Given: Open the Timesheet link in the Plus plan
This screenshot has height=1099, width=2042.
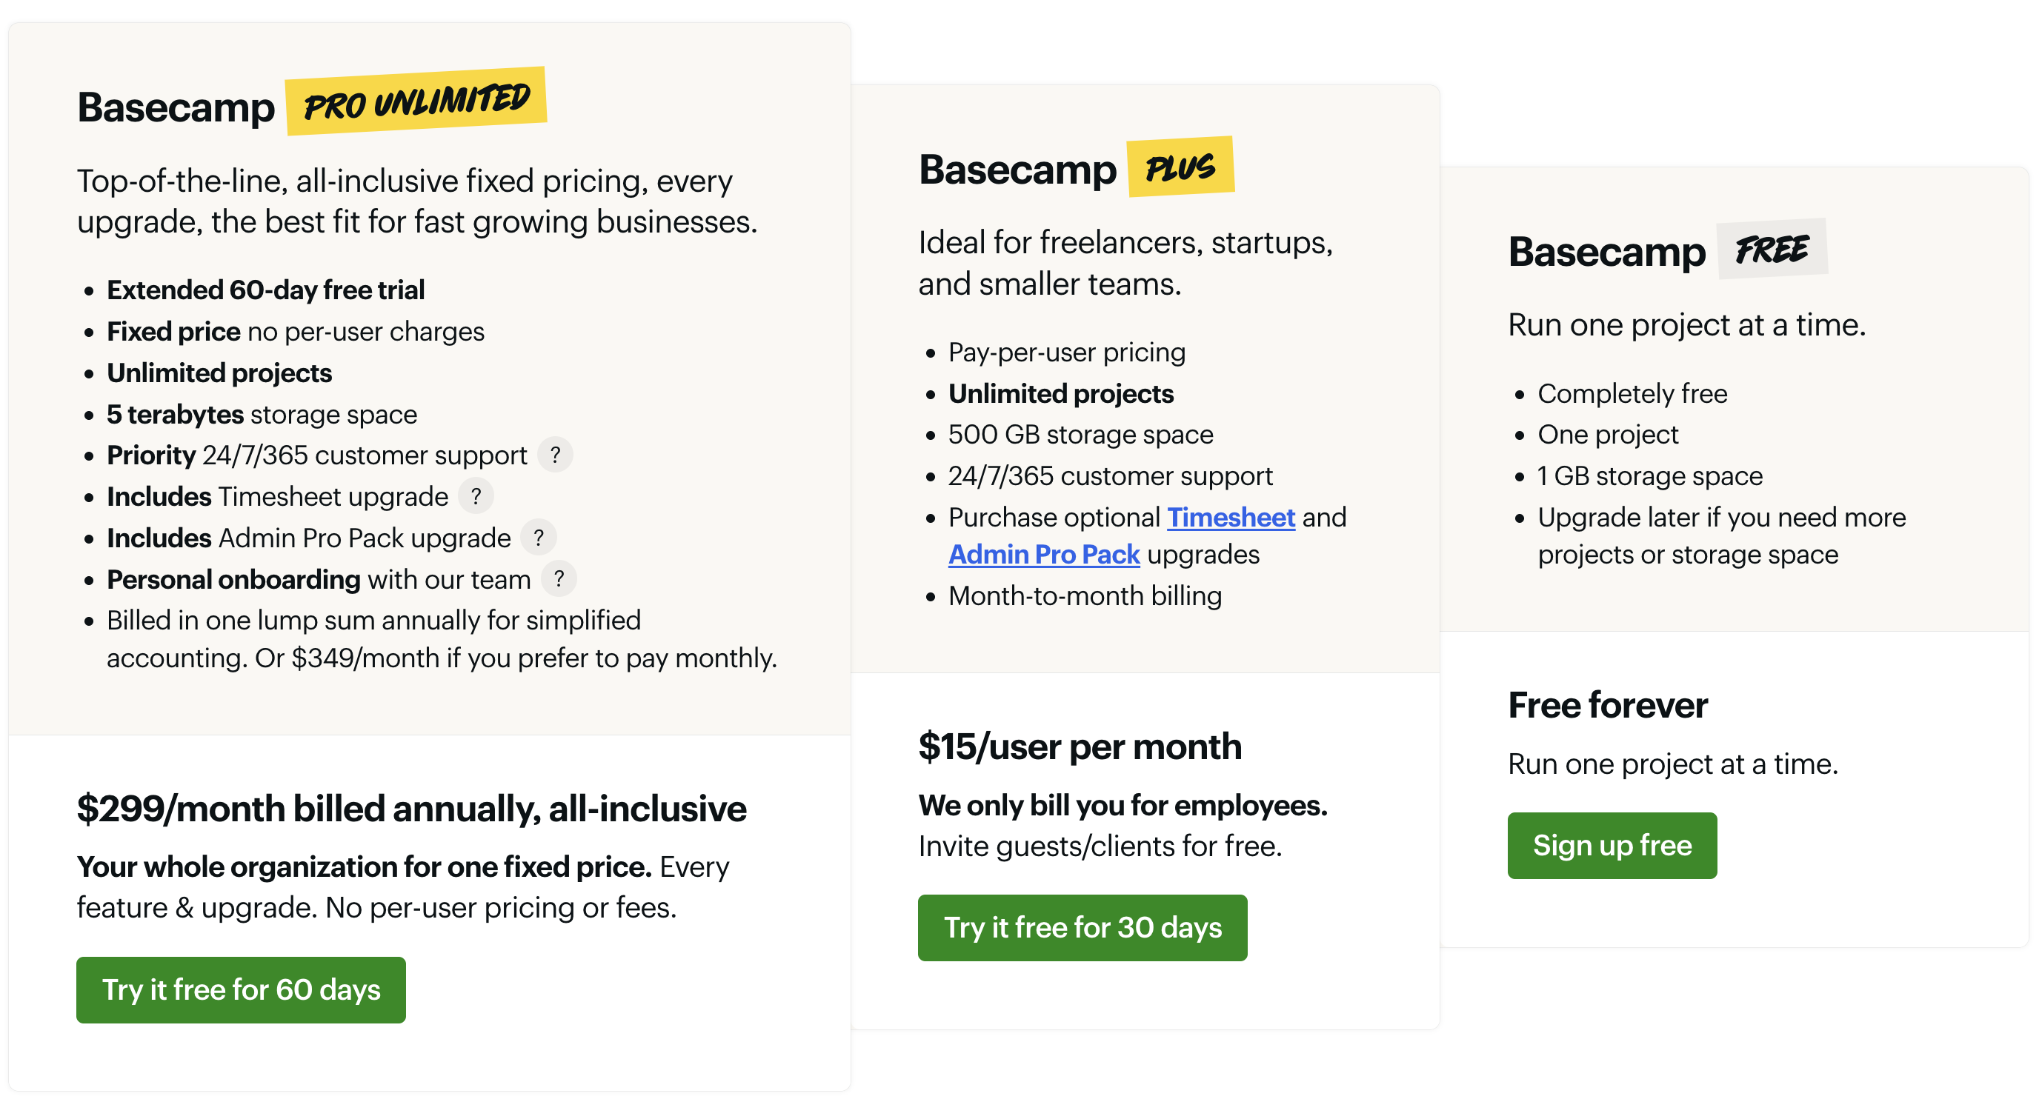Looking at the screenshot, I should [1230, 518].
